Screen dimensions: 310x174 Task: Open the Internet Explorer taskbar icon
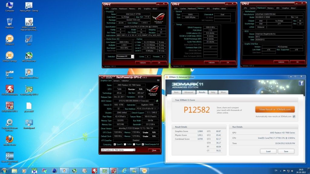tap(124, 171)
